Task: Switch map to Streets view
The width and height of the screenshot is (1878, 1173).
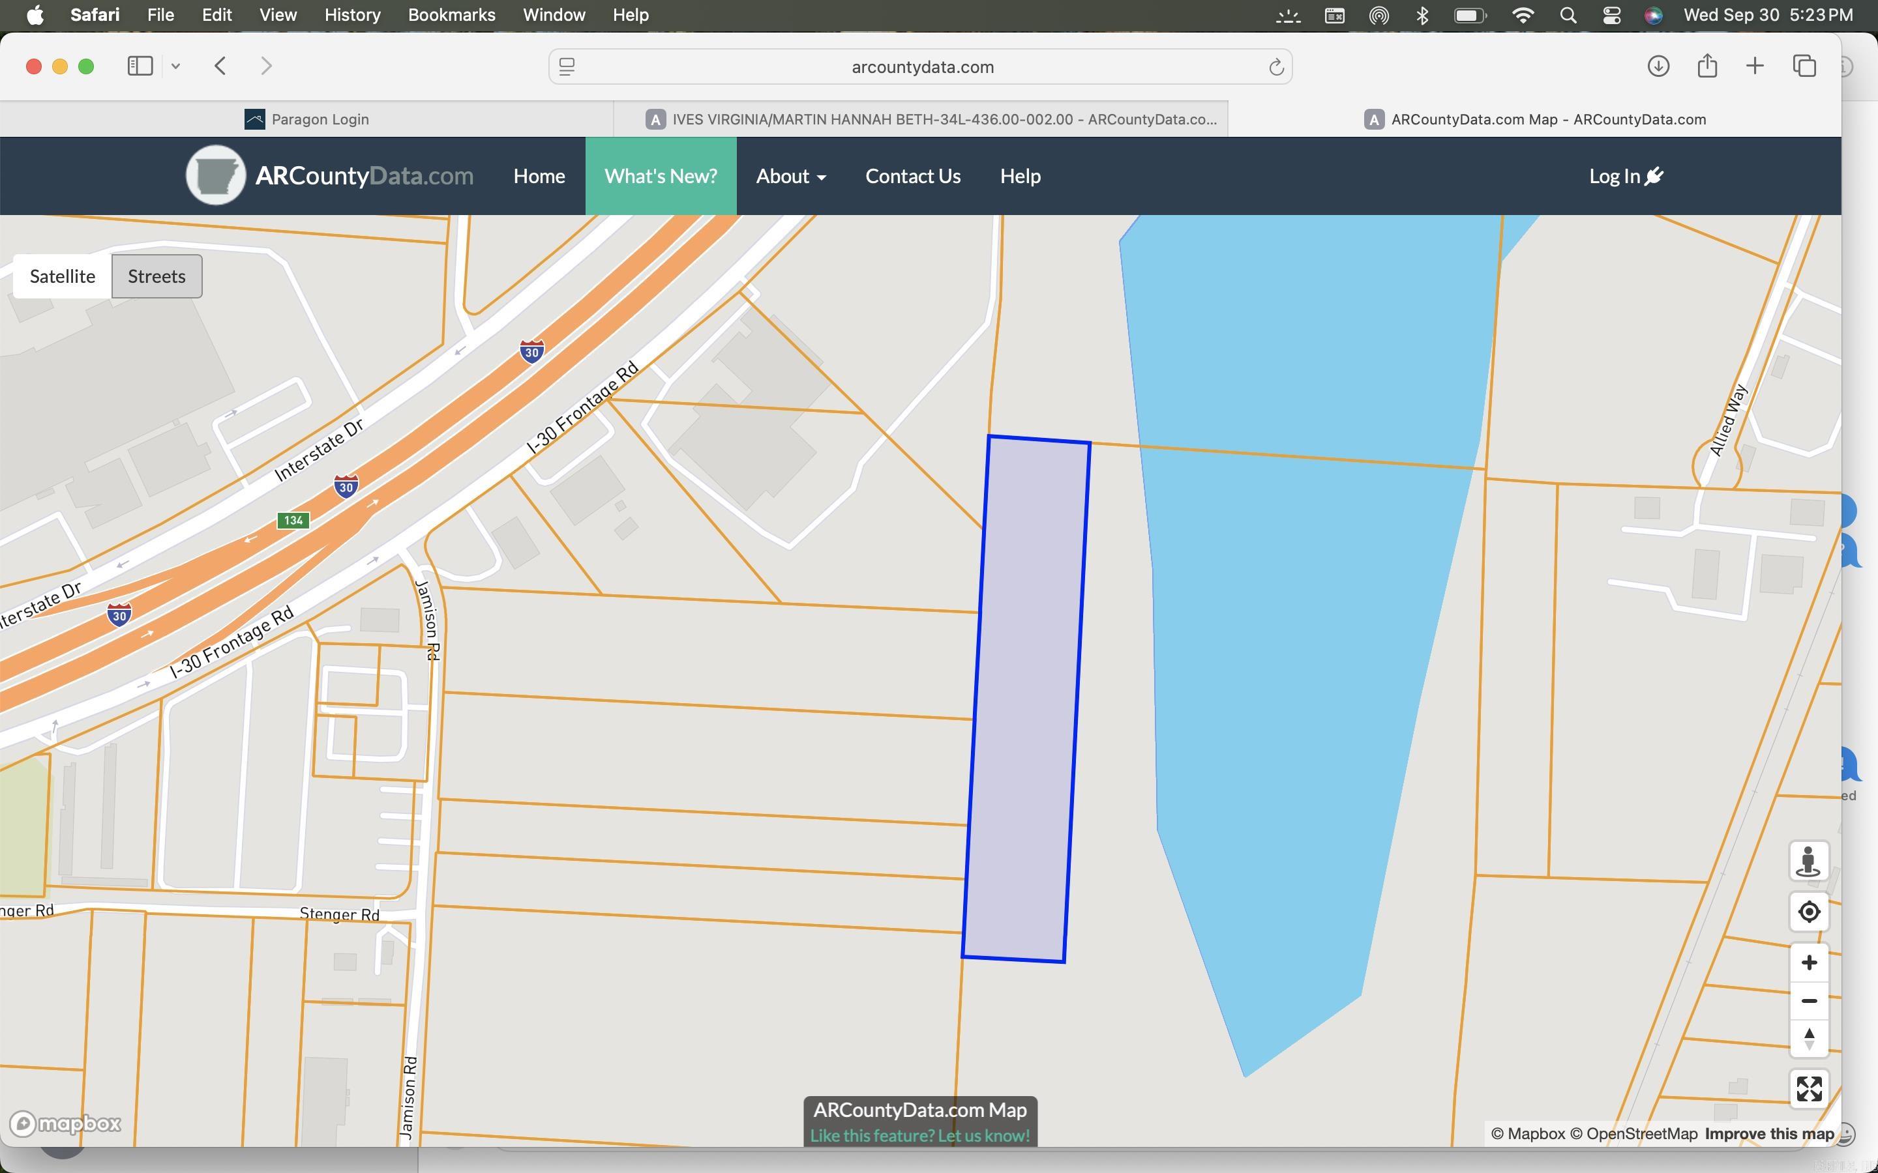Action: click(x=156, y=276)
